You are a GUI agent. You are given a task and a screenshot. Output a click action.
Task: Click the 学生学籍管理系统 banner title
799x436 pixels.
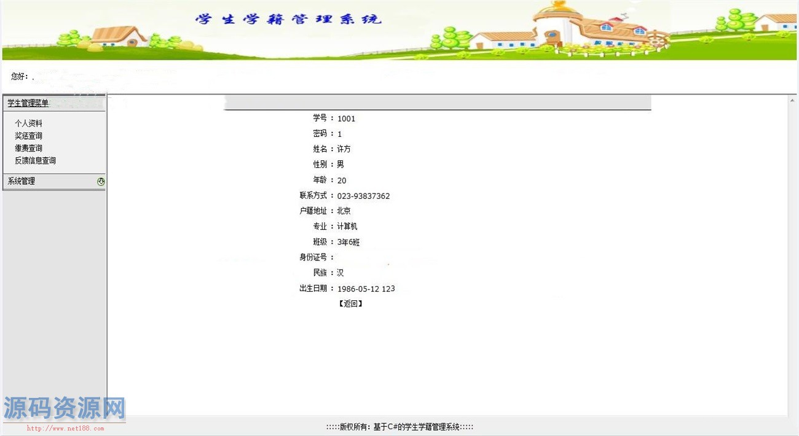point(289,19)
